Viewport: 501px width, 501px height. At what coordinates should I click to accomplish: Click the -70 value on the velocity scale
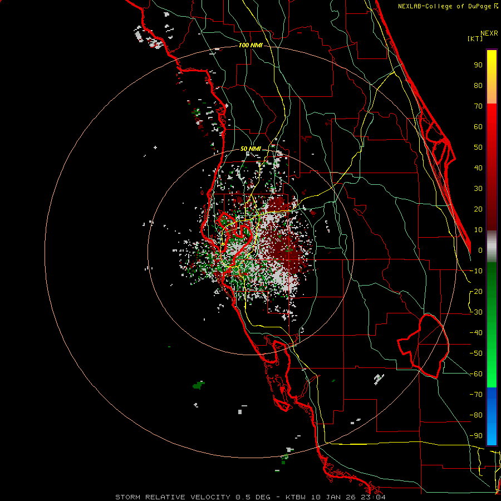pos(476,395)
